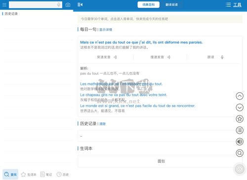The width and height of the screenshot is (247, 180).
Task: Open 生词本 tab in bottom bar
Action: coord(29,175)
